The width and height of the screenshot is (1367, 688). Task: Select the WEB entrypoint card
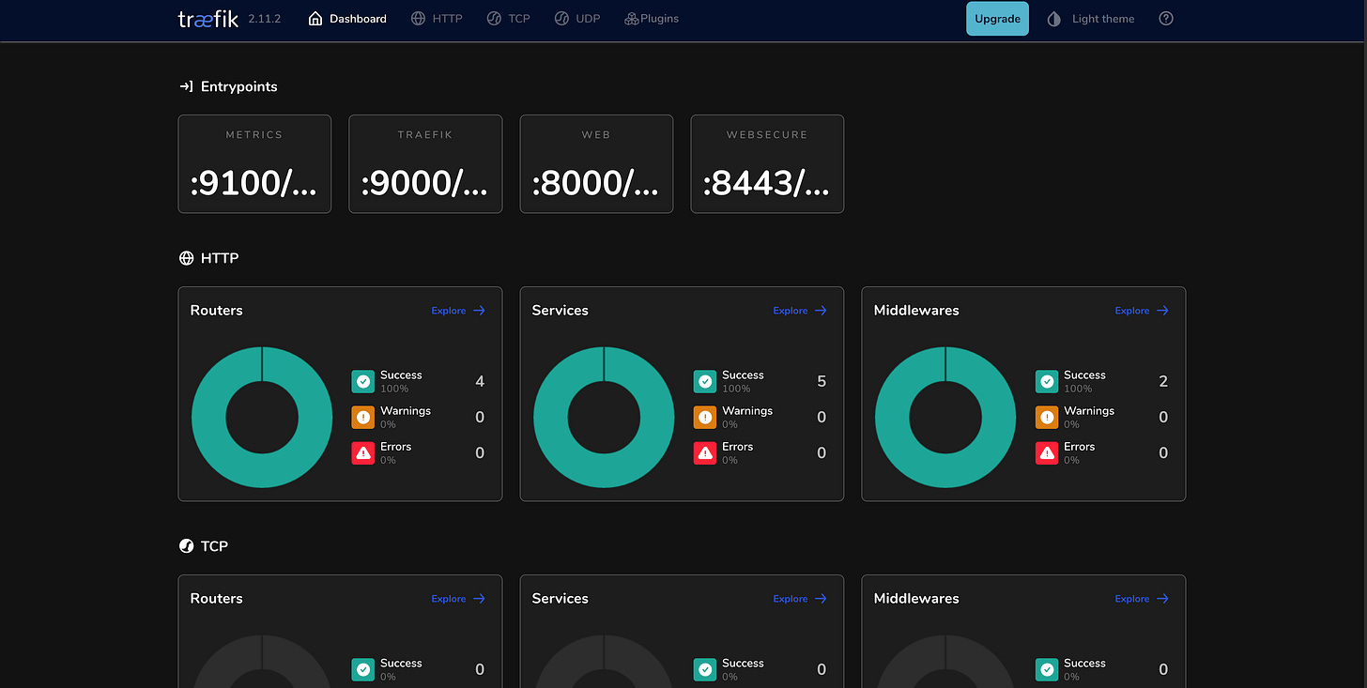(x=596, y=164)
